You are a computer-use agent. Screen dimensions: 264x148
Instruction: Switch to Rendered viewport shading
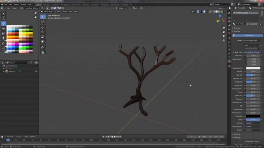(x=222, y=12)
